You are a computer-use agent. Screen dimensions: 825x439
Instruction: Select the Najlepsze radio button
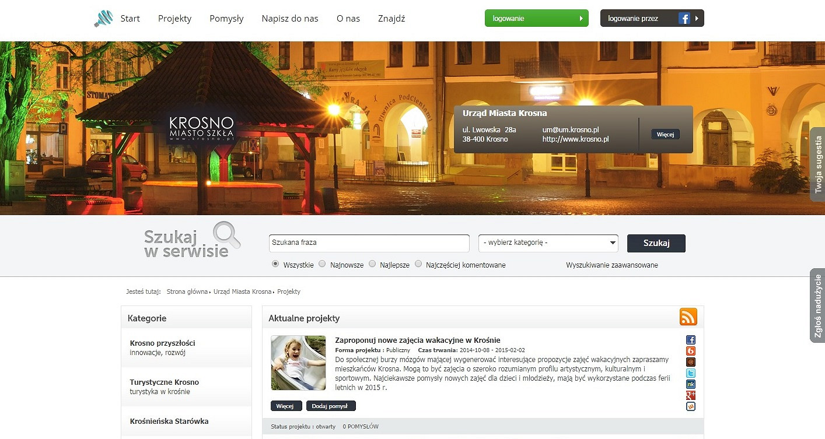tap(372, 264)
